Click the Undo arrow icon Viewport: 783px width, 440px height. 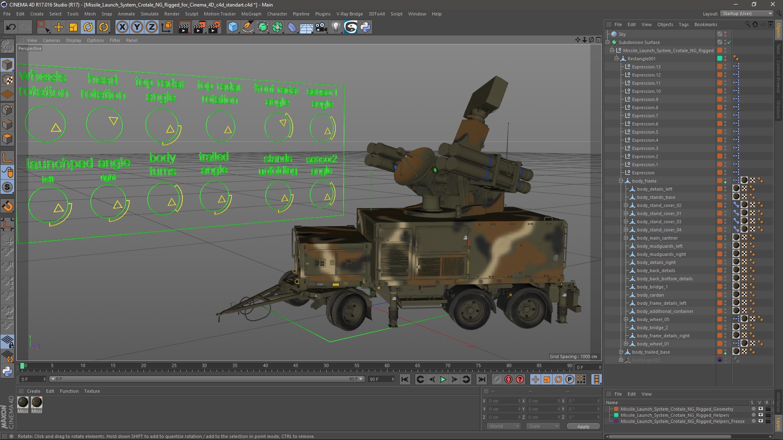tap(11, 27)
